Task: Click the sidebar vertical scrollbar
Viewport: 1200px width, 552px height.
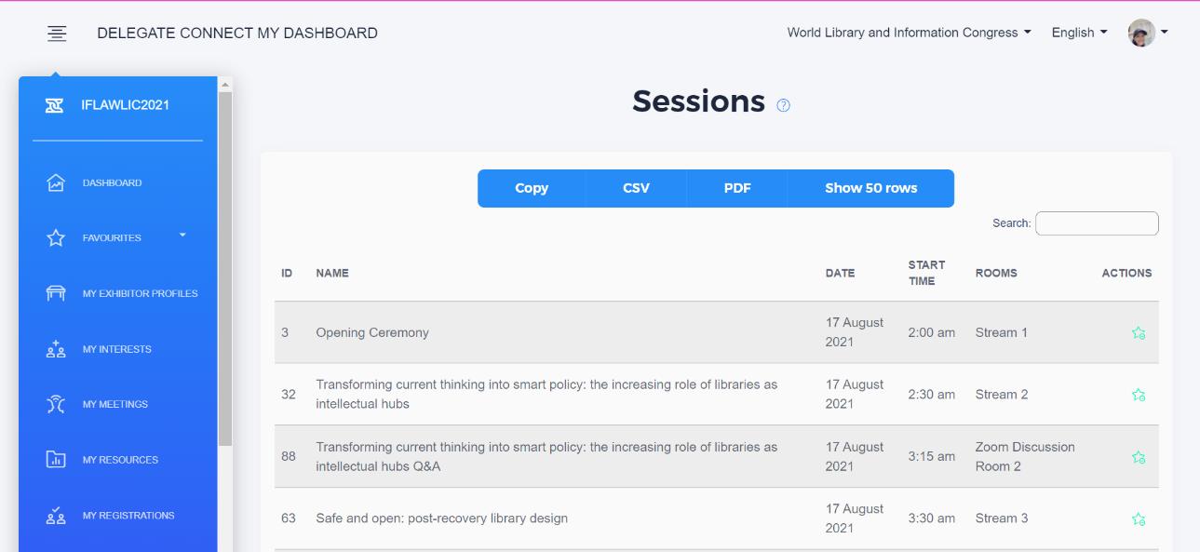Action: pos(225,268)
